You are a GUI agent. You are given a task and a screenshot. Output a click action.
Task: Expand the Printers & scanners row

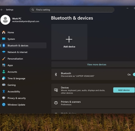click(93, 103)
